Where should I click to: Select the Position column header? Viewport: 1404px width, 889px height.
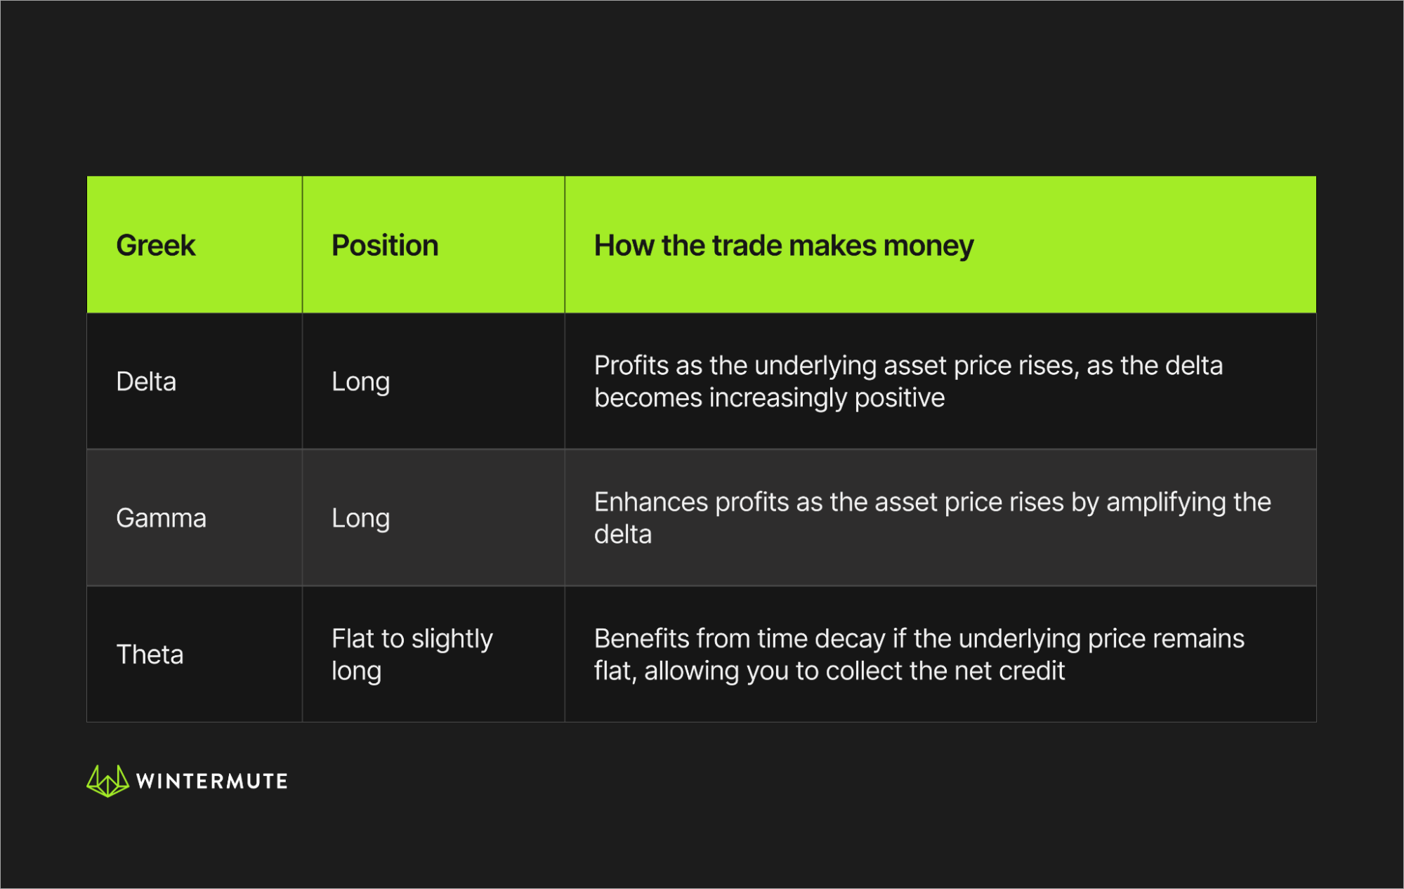pyautogui.click(x=385, y=246)
